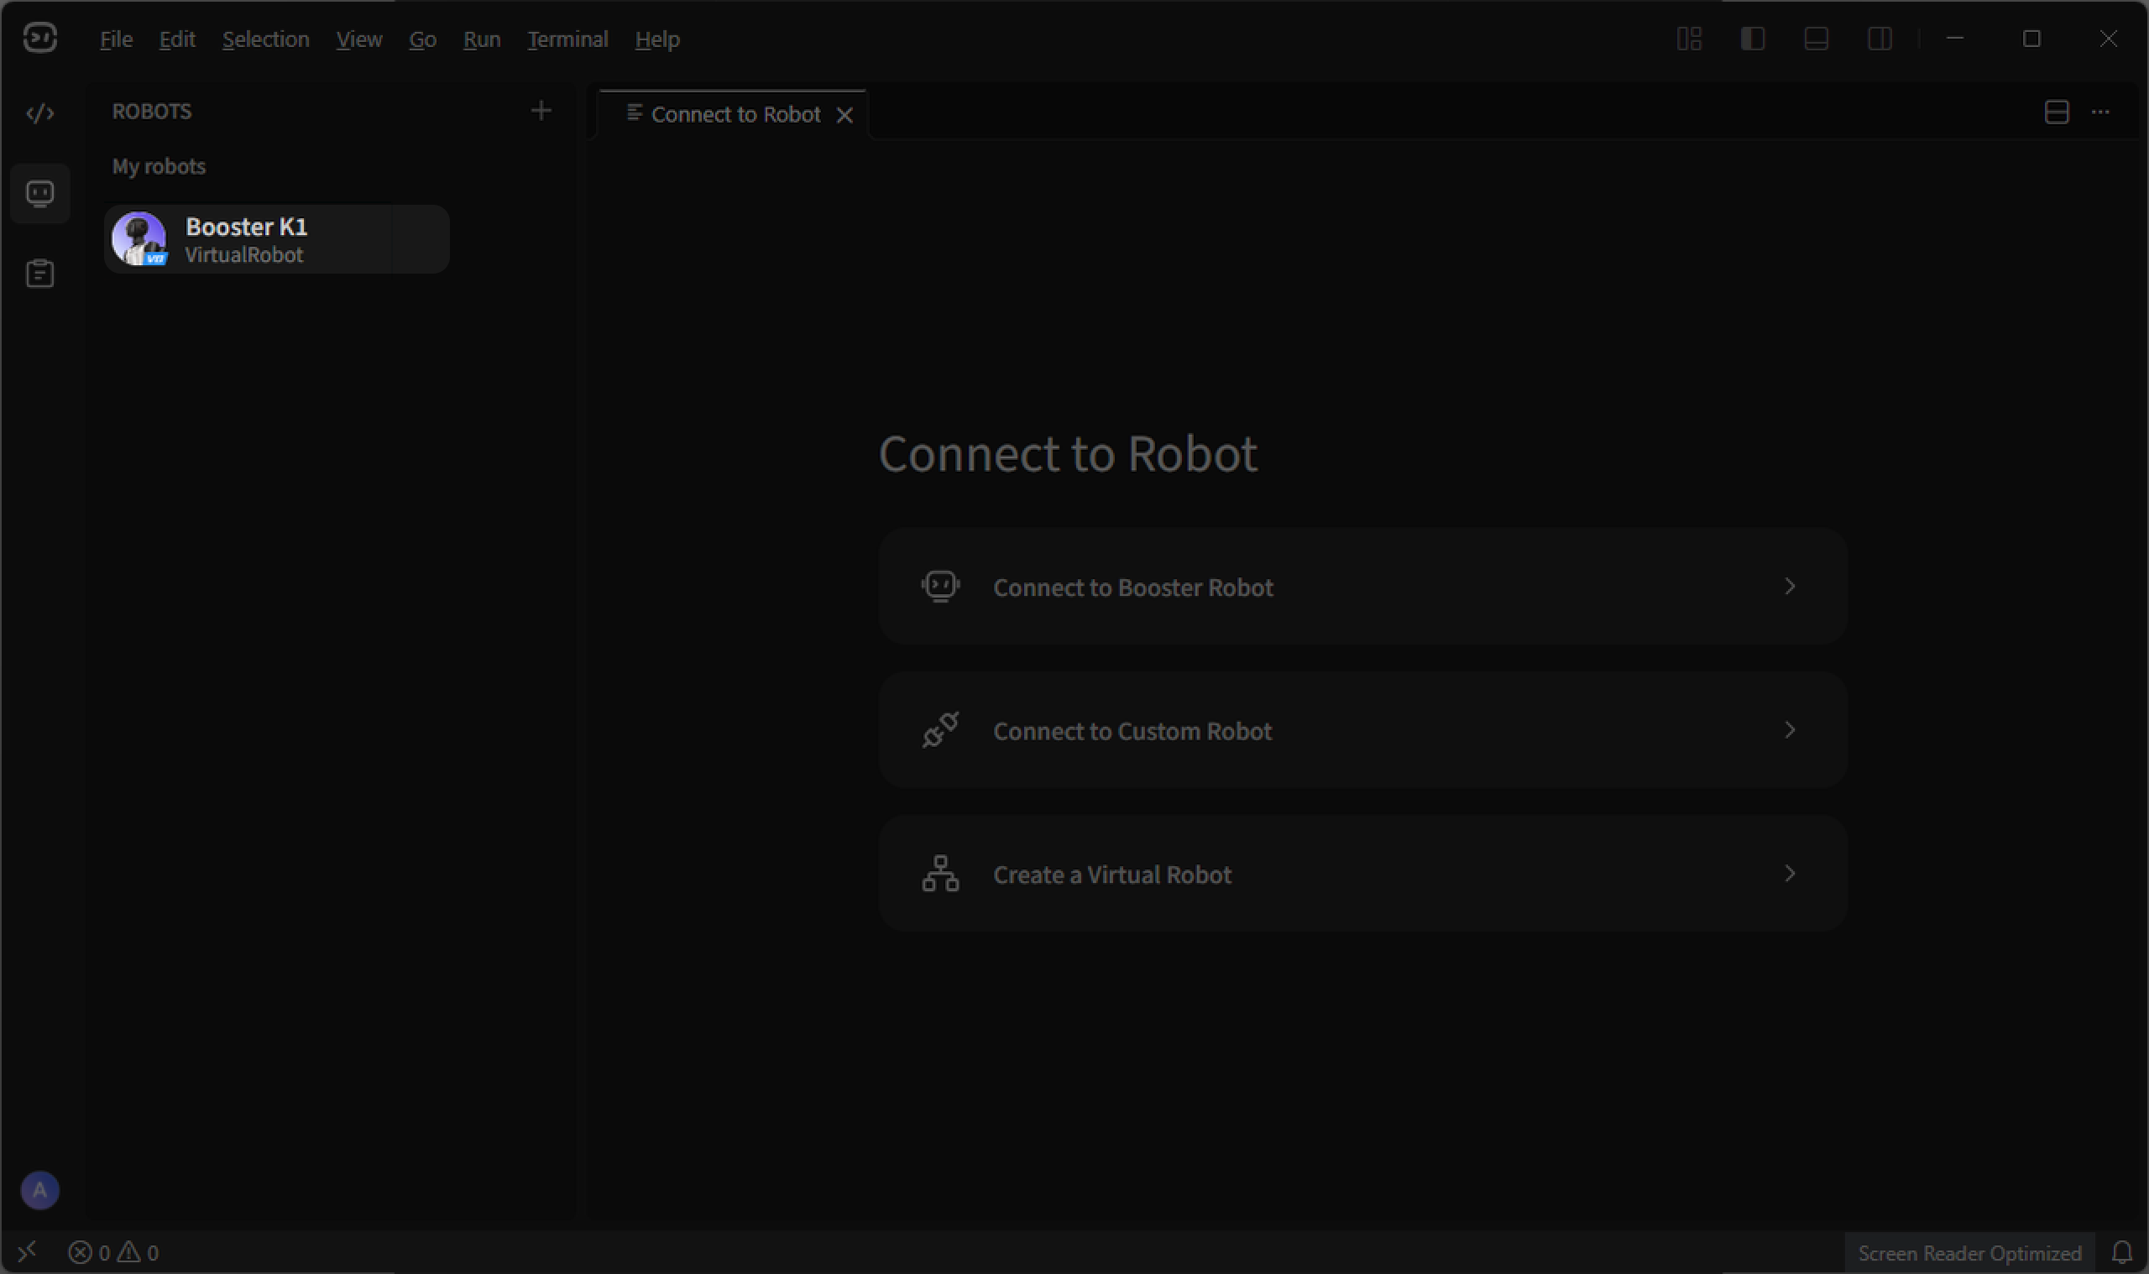The image size is (2149, 1274).
Task: Select the Robots view in activity bar
Action: [40, 194]
